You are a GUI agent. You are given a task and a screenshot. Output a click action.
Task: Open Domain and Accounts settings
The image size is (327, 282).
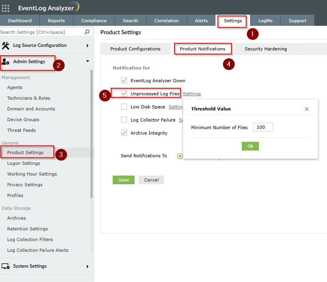(31, 109)
